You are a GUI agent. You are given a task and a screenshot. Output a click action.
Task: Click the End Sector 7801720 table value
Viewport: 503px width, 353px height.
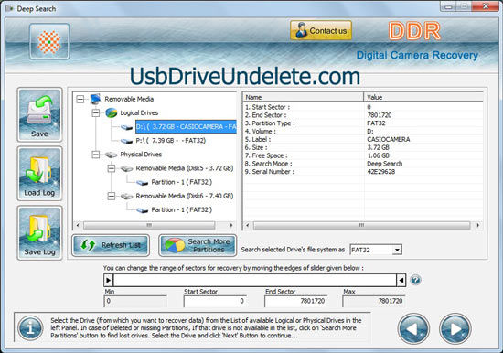tap(380, 115)
